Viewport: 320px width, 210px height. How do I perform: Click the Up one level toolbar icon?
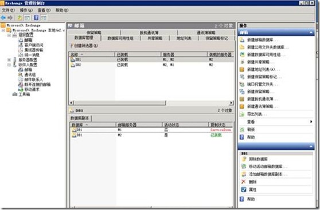(19, 18)
